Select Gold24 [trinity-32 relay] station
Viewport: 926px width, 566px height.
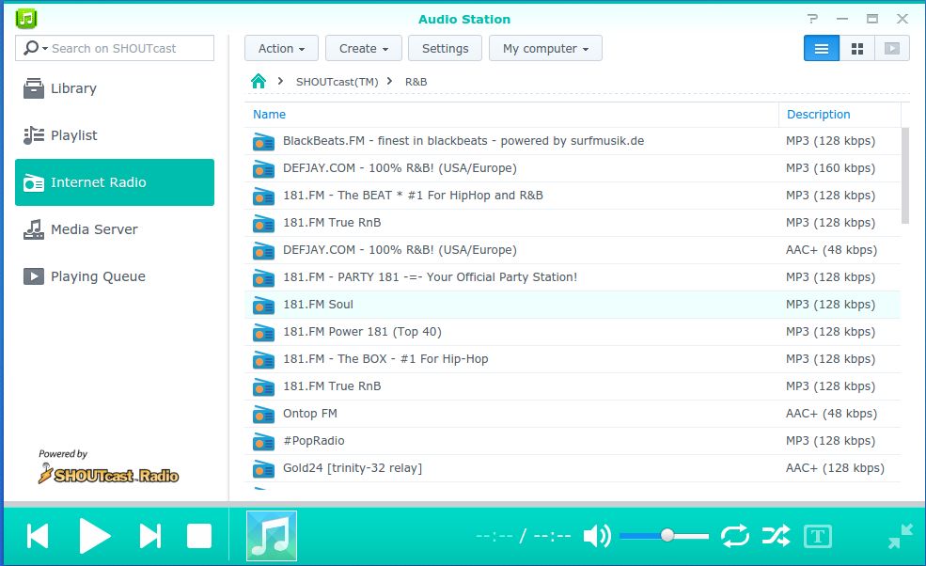[x=573, y=468]
